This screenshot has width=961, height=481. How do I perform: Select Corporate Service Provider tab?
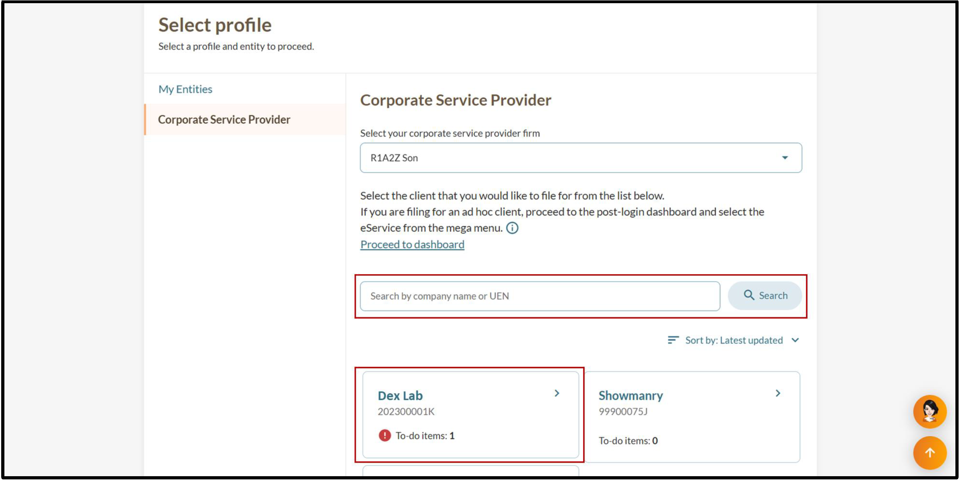(x=224, y=120)
